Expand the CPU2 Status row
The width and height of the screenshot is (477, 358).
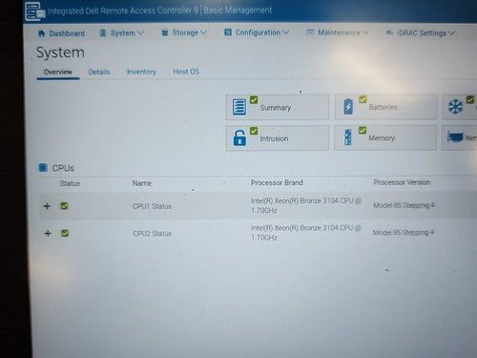coord(48,234)
